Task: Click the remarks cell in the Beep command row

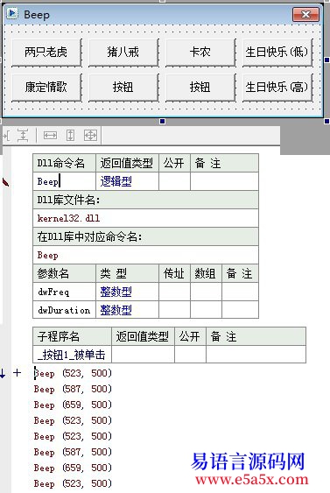Action: click(224, 181)
